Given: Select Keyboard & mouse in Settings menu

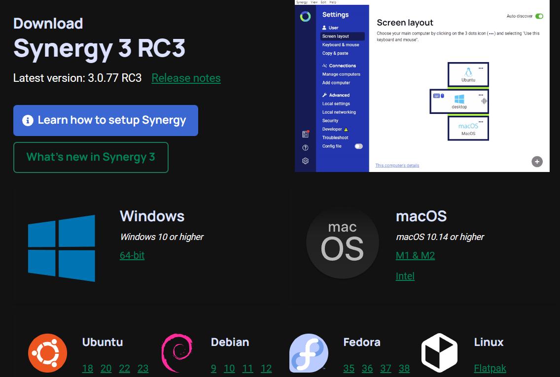Looking at the screenshot, I should pos(341,45).
